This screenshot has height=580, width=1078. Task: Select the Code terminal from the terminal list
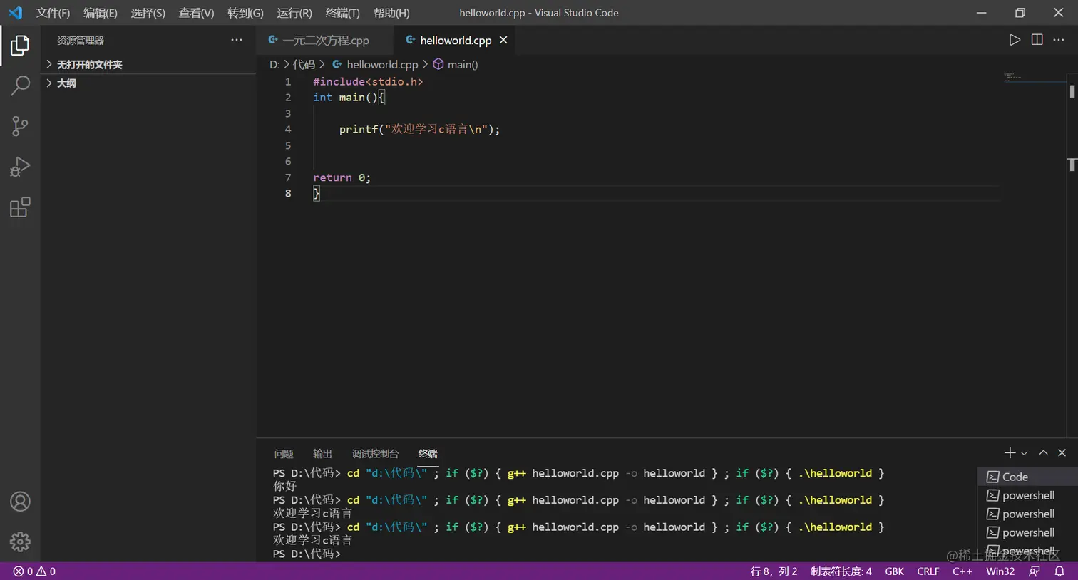[1014, 477]
